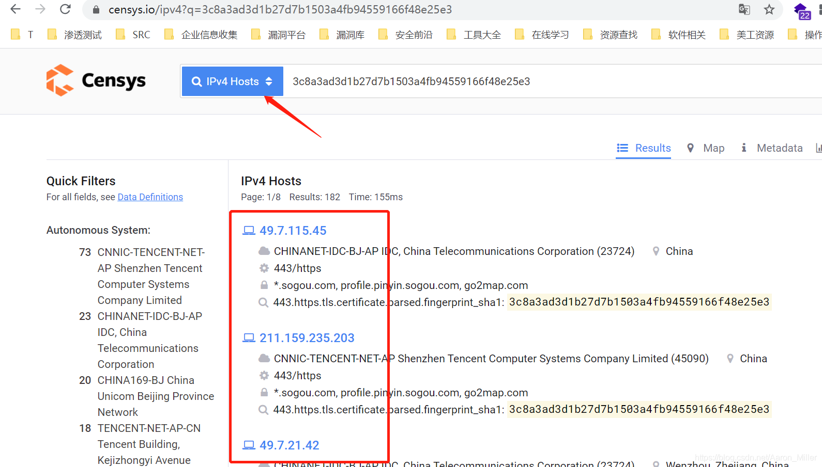Open the 渗透测试 bookmark folder

pos(74,35)
